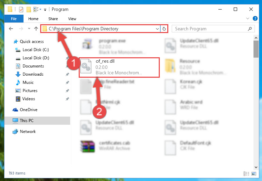Select Network in the navigation pane
Image resolution: width=262 pixels, height=181 pixels.
point(28,132)
